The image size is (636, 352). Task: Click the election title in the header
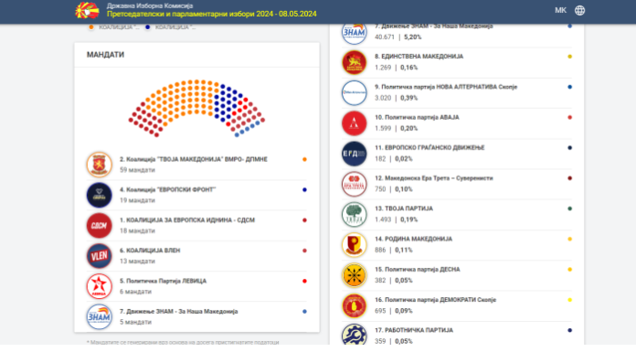point(211,14)
